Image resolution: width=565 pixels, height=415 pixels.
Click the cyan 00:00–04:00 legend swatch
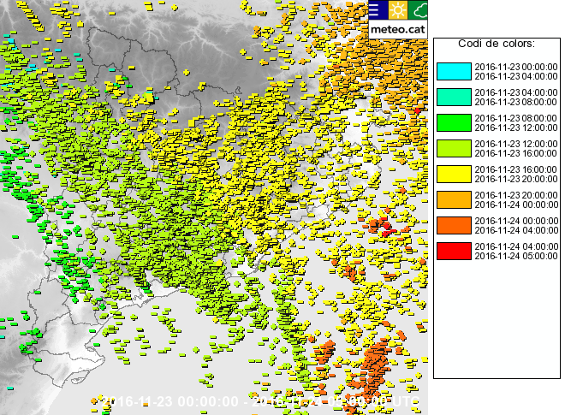tap(454, 71)
